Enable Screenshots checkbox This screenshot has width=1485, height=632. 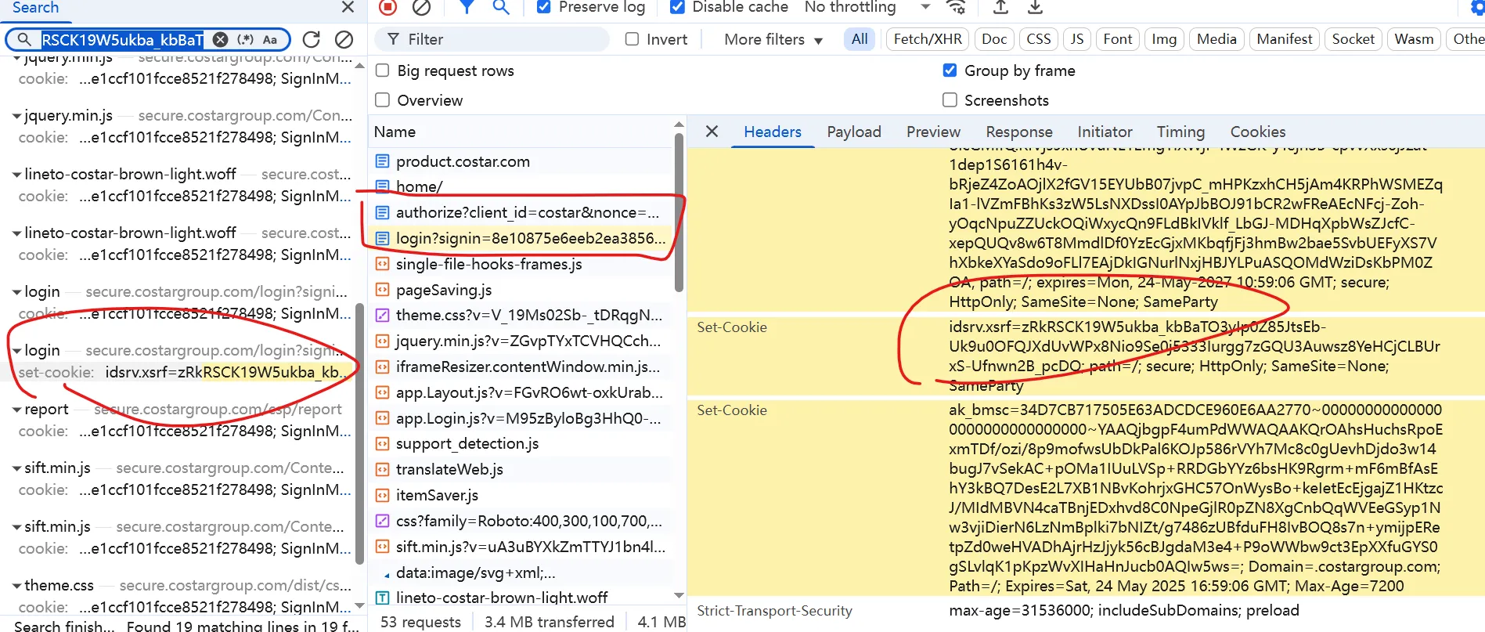click(950, 100)
